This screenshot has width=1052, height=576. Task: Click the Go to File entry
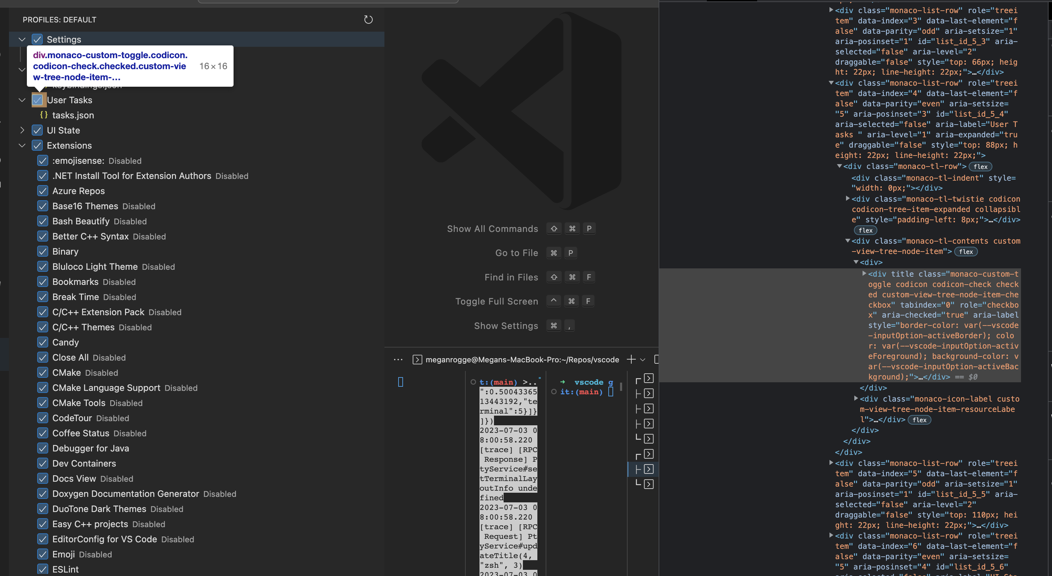point(516,253)
